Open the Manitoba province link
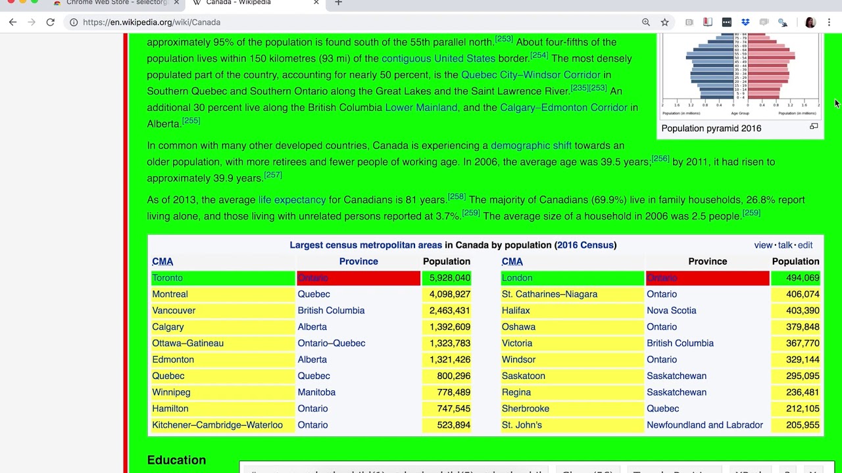Screen dimensions: 842x473 coord(316,392)
